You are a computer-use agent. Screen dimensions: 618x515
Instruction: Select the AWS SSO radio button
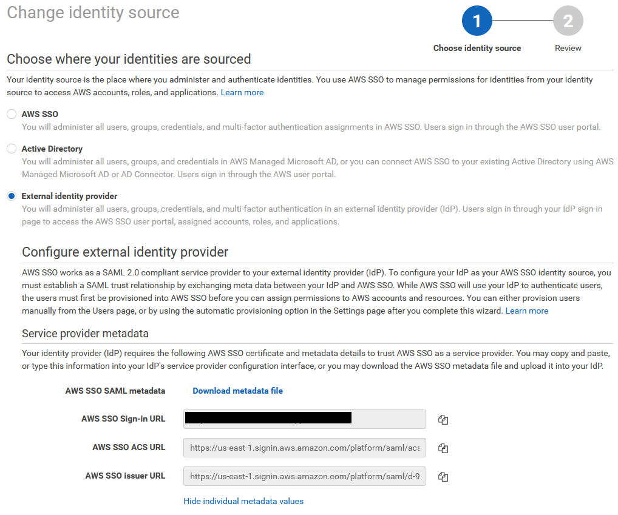pyautogui.click(x=12, y=114)
